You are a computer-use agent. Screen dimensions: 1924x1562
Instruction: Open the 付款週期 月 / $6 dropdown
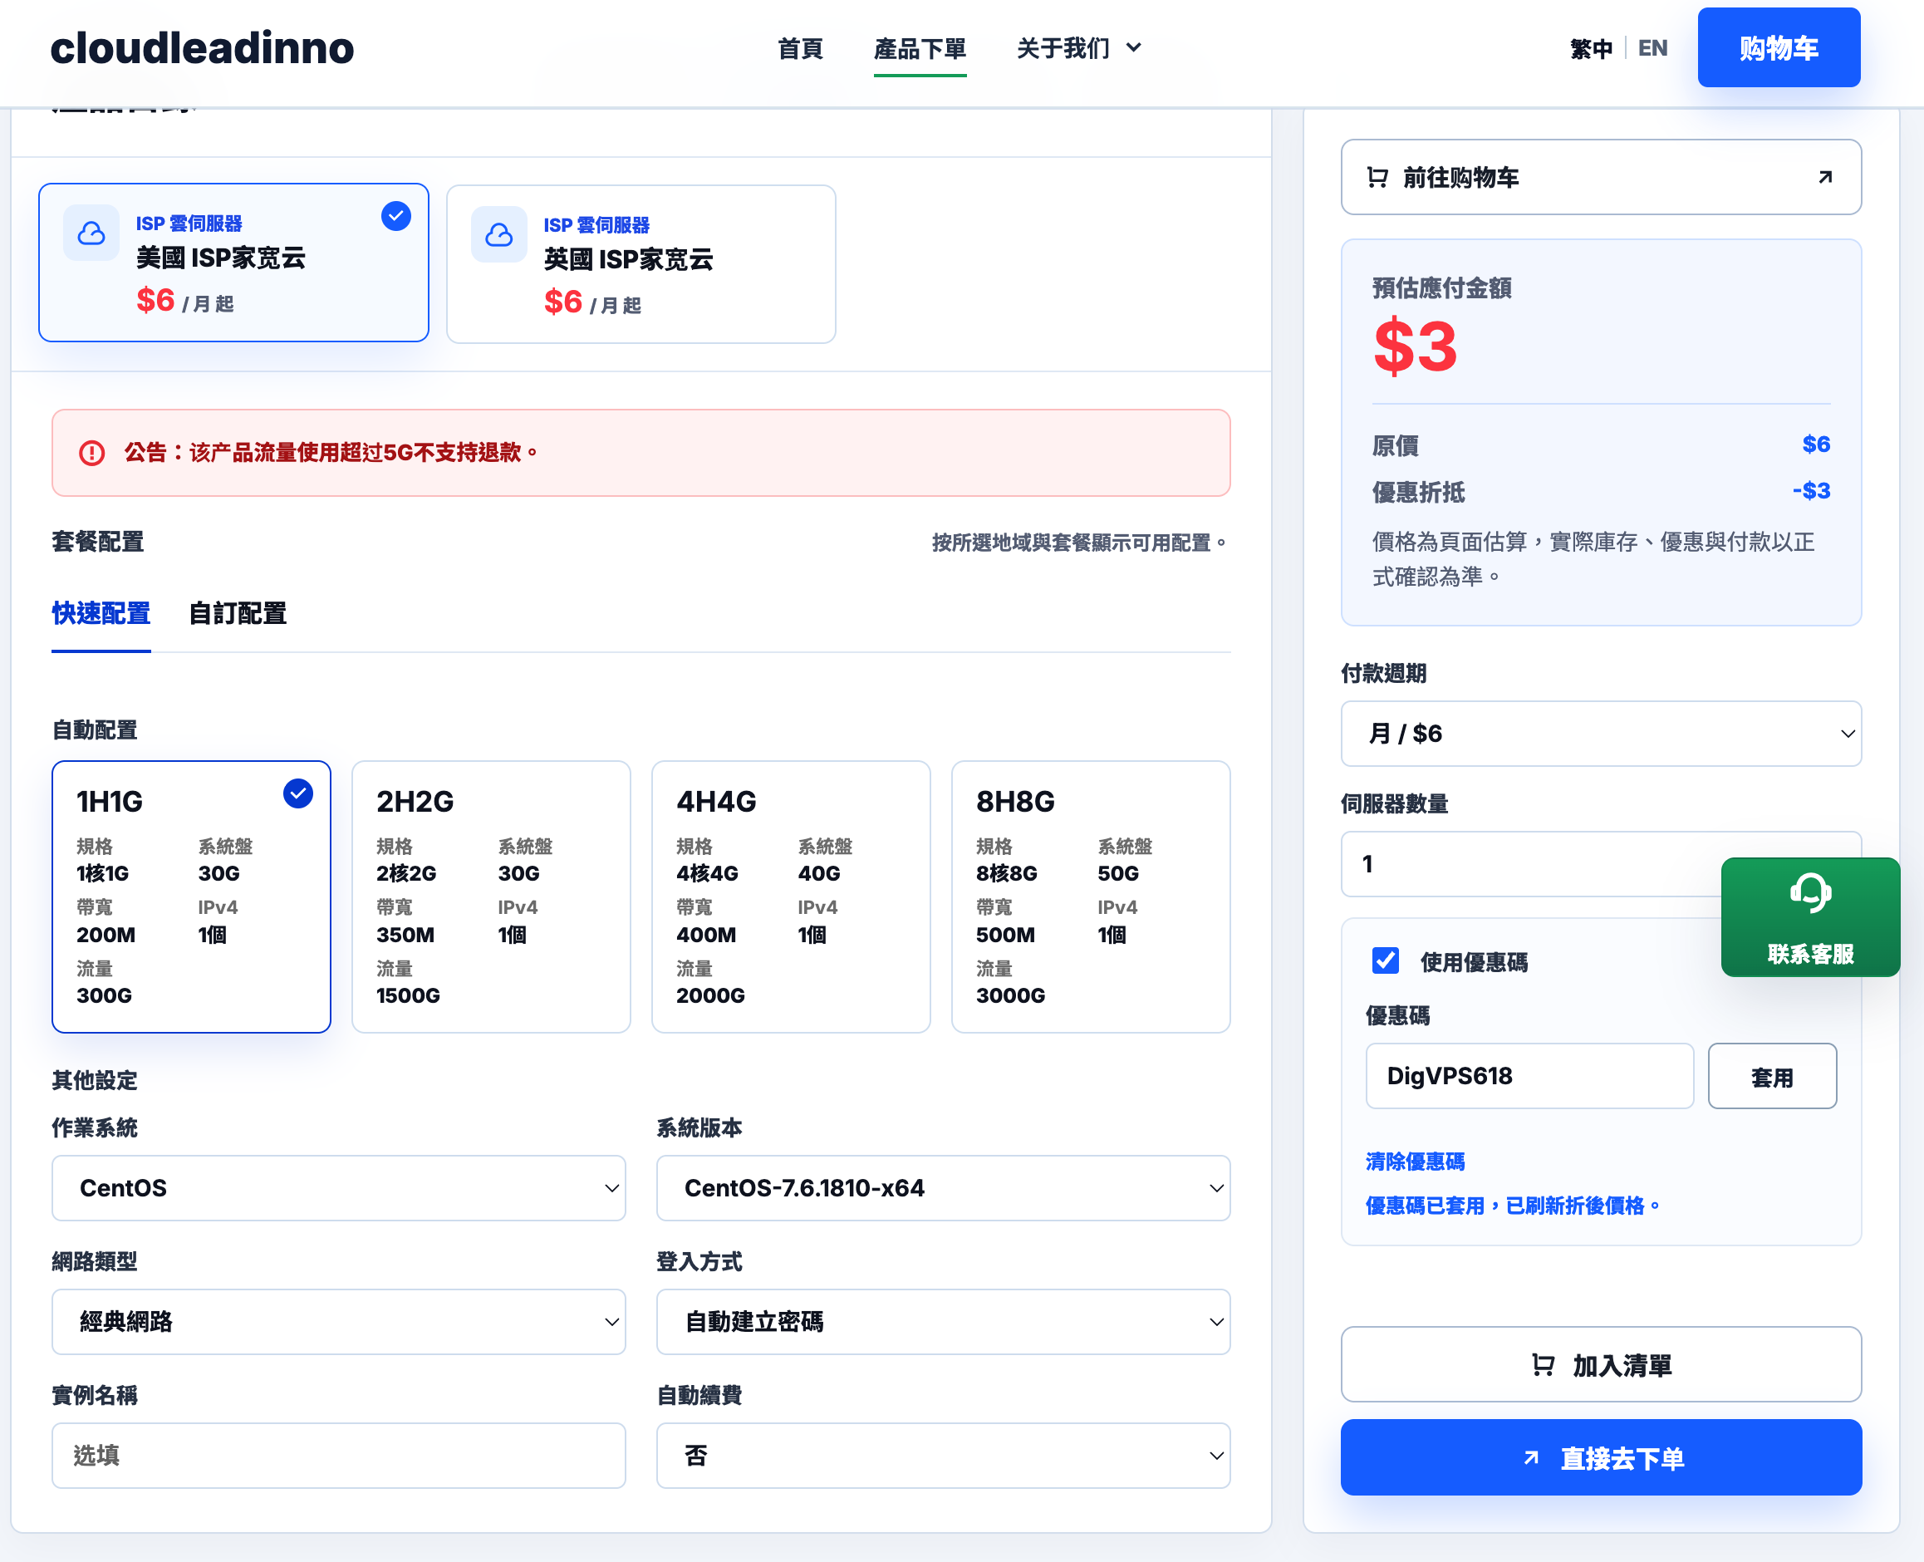pyautogui.click(x=1601, y=734)
